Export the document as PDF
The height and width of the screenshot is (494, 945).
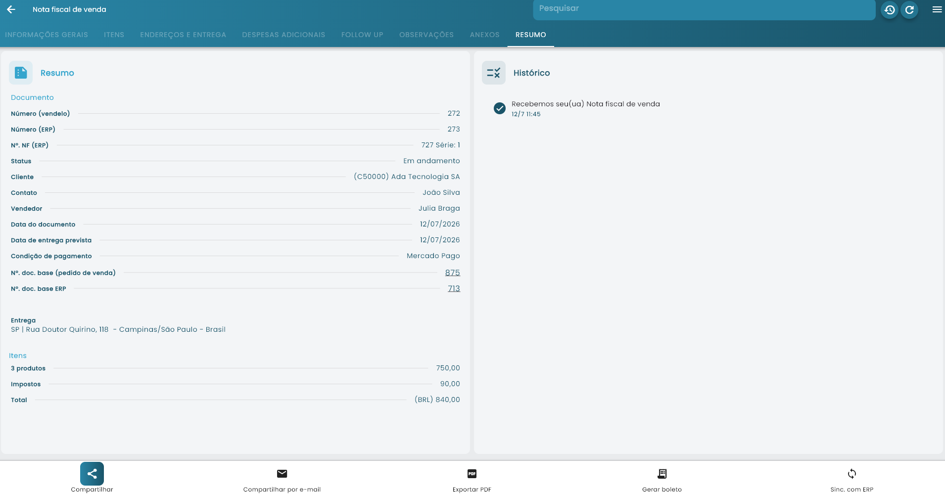(472, 474)
